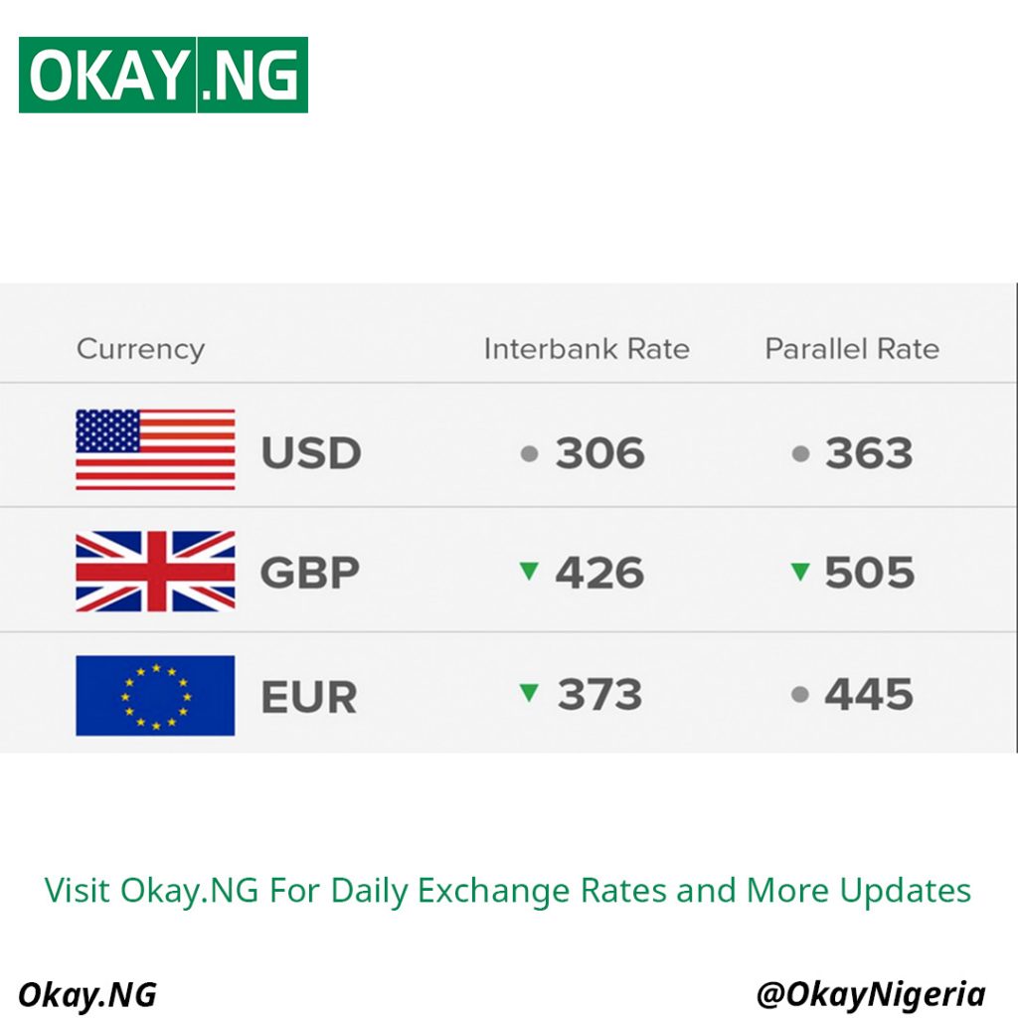Viewport: 1018px width, 1018px height.
Task: Click the GBP parallel rate 505 value
Action: [x=869, y=574]
